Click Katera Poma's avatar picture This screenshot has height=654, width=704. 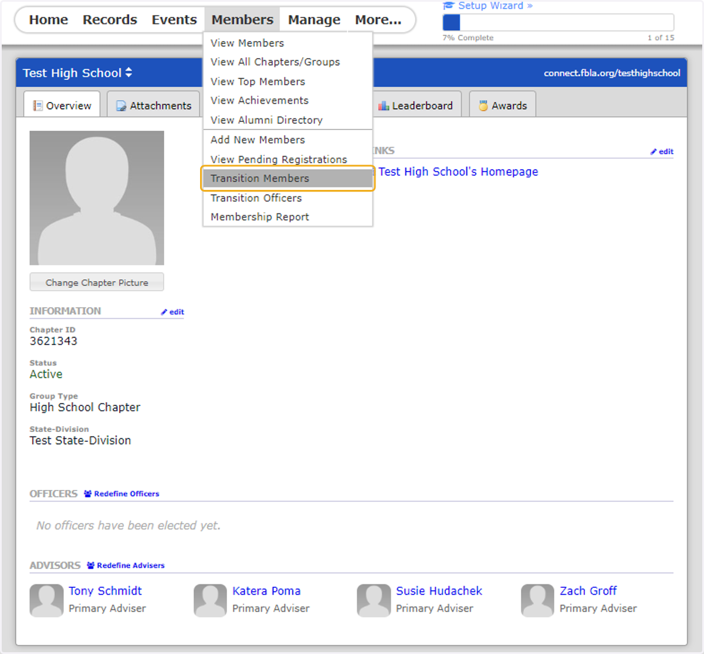pos(210,600)
